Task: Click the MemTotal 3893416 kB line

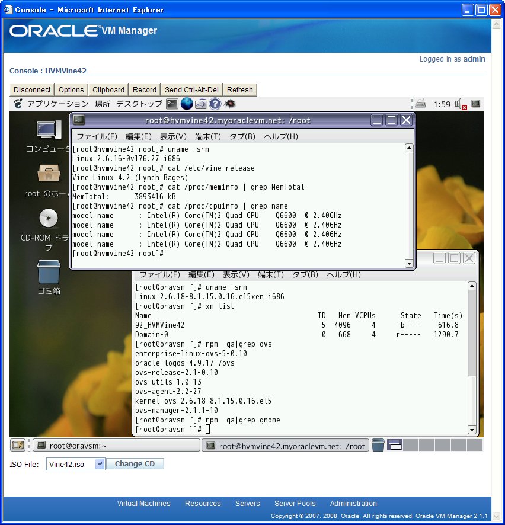Action: click(x=124, y=196)
